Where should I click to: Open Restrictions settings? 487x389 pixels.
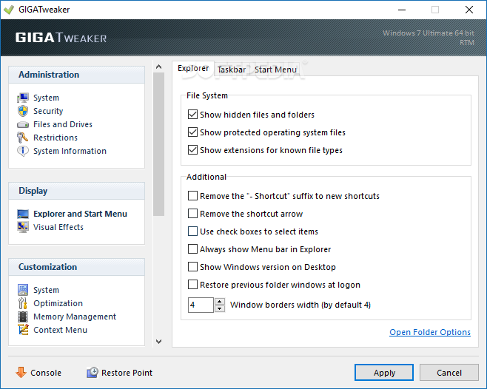pyautogui.click(x=56, y=138)
